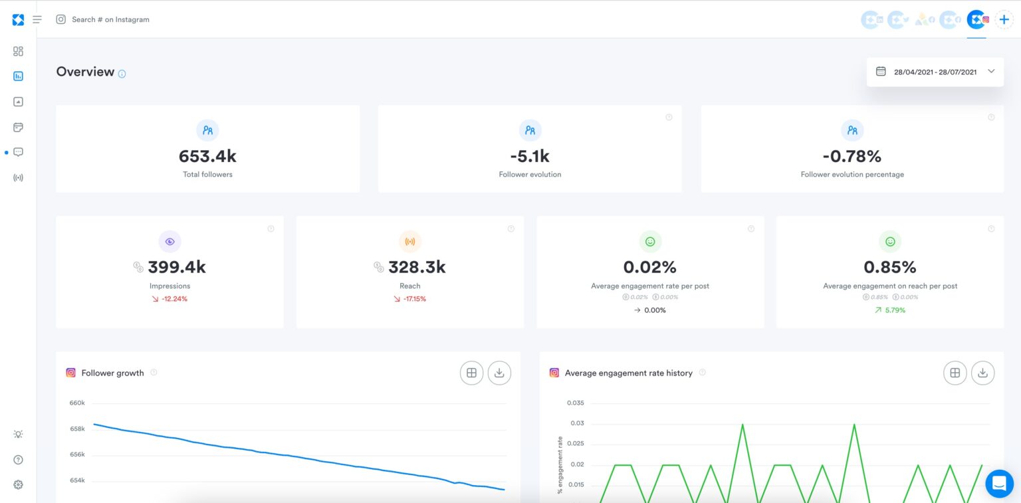1021x503 pixels.
Task: Expand the Overview info tooltip icon
Action: 122,73
